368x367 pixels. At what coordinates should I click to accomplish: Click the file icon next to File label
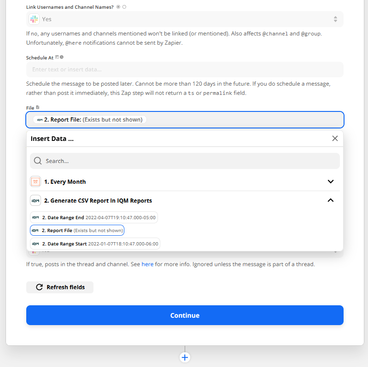[38, 107]
